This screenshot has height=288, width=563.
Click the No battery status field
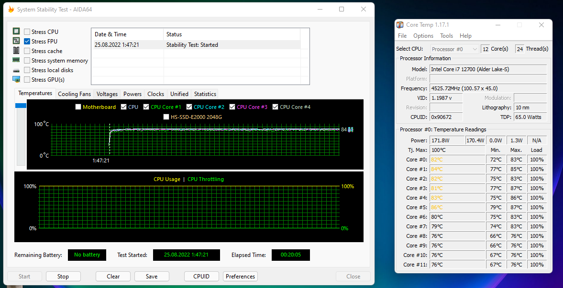point(87,255)
